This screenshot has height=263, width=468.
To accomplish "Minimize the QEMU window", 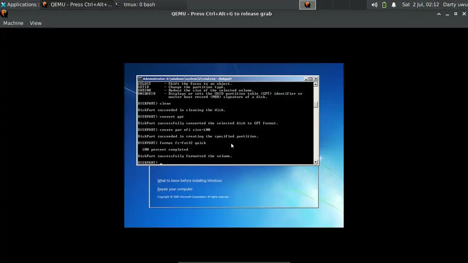I will 447,14.
